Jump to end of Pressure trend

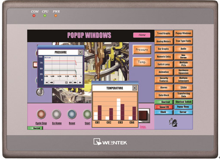pos(80,83)
